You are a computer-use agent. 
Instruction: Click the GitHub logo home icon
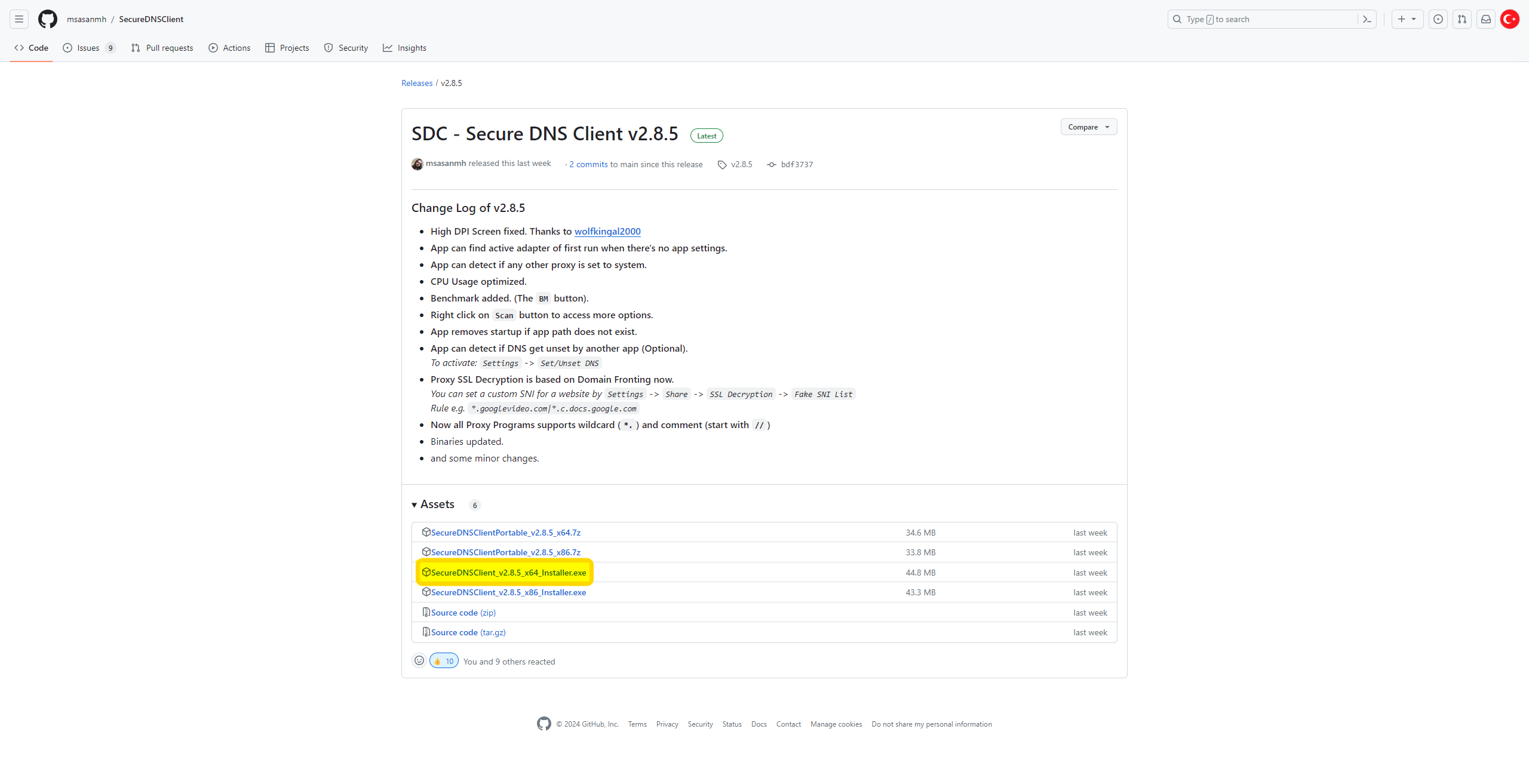pyautogui.click(x=48, y=19)
